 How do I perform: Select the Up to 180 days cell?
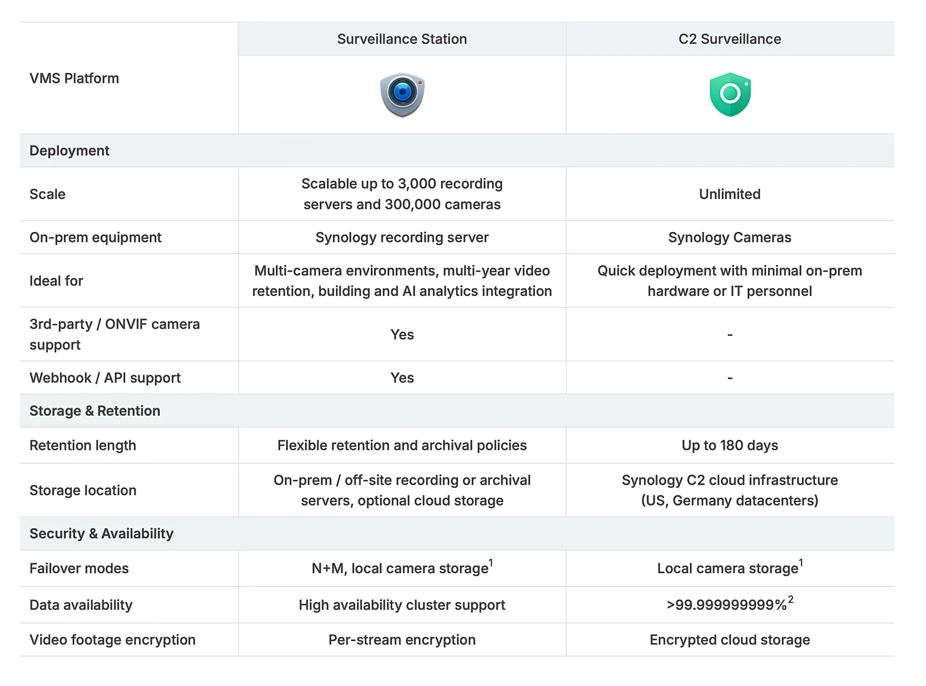[730, 445]
